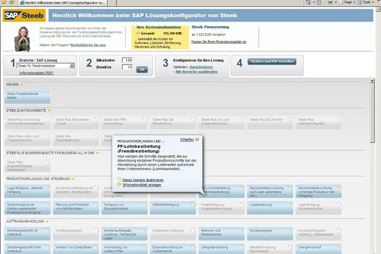Open the 'Kontaktieren Sie uns' link
The image size is (381, 254).
[x=88, y=45]
